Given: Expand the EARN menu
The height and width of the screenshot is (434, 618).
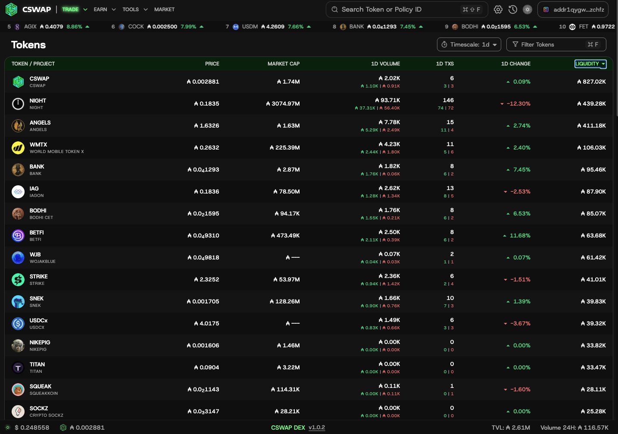Looking at the screenshot, I should (x=104, y=9).
